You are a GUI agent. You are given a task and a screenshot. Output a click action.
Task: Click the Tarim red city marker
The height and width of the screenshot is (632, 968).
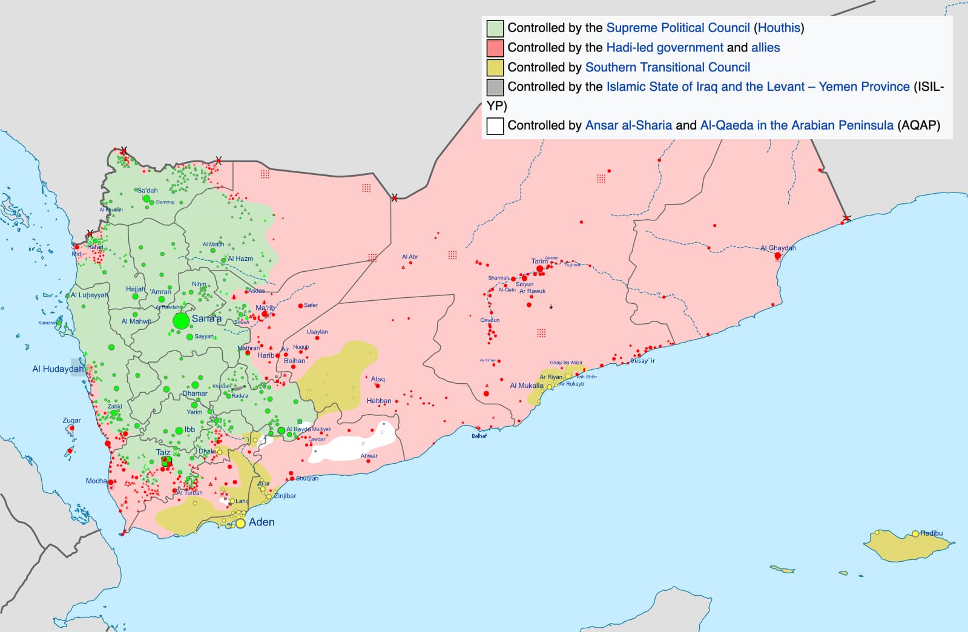click(x=540, y=269)
